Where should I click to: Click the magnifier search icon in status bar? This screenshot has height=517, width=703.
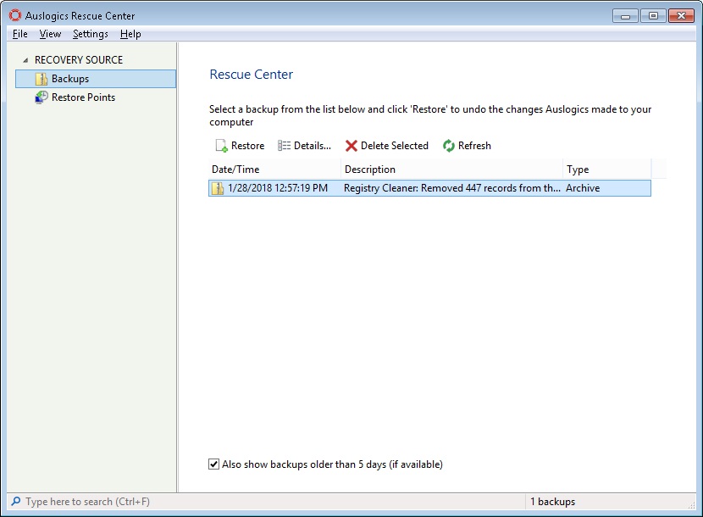(15, 502)
